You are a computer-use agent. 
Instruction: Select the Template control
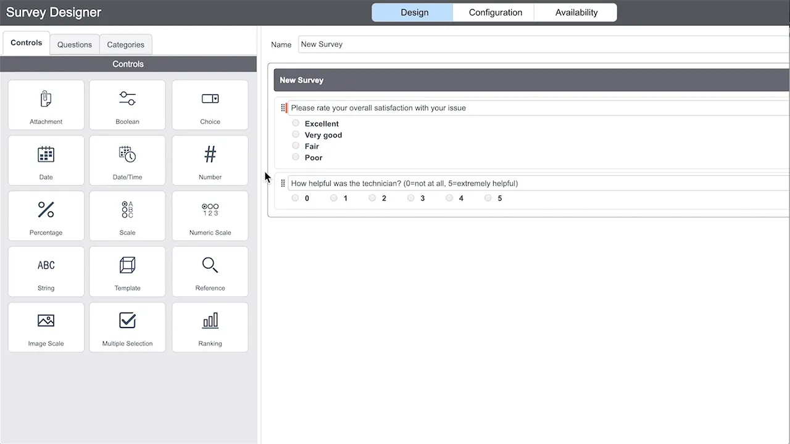pyautogui.click(x=127, y=271)
